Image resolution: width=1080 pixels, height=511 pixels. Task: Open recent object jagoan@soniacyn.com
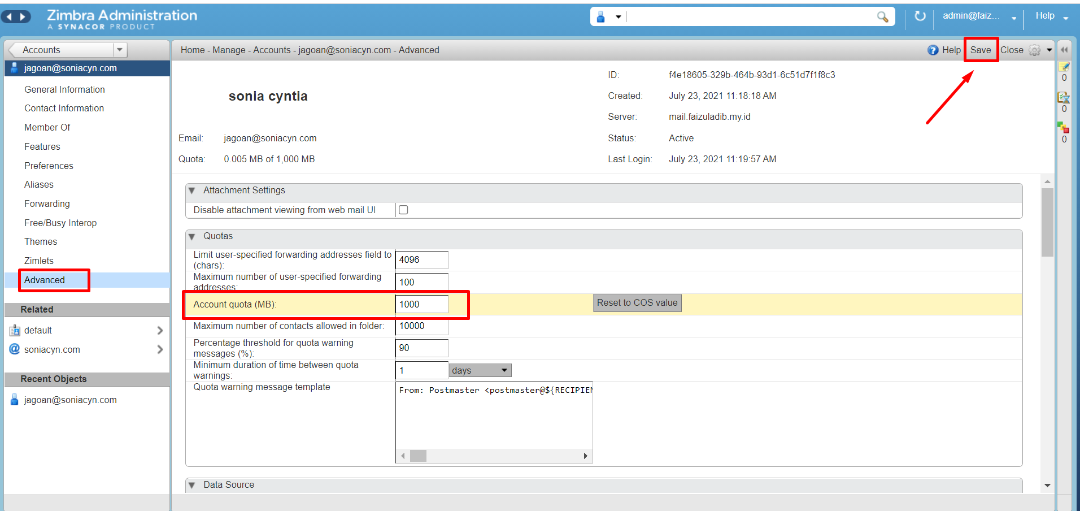[70, 400]
